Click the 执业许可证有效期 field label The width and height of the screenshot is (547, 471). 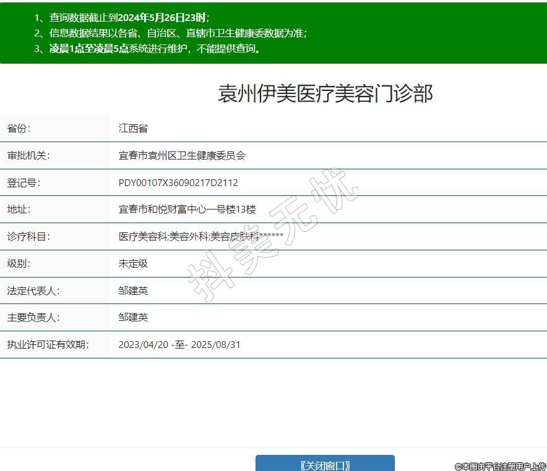(x=48, y=344)
